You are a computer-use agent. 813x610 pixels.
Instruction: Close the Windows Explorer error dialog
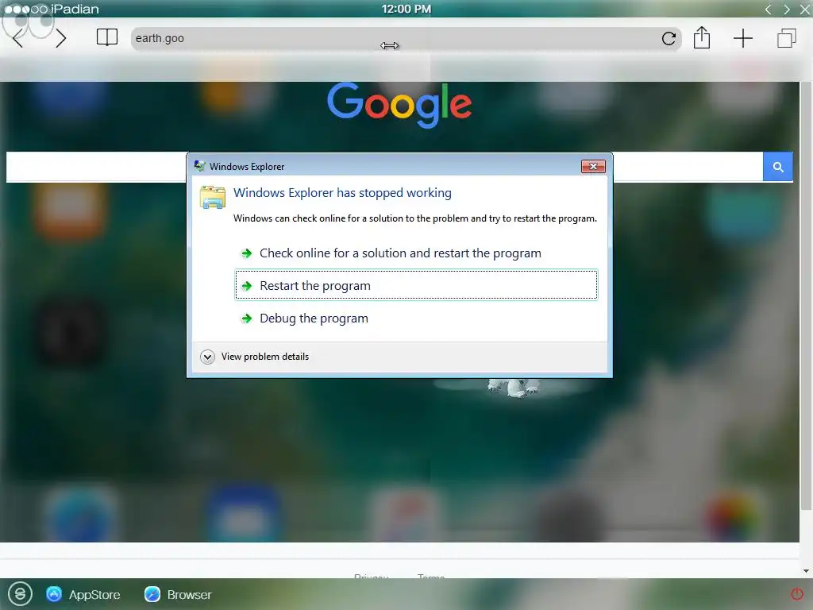pos(593,166)
